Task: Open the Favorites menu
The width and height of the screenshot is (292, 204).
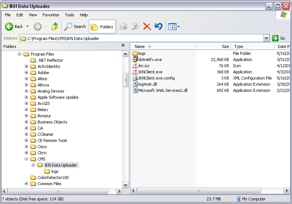Action: pos(51,15)
